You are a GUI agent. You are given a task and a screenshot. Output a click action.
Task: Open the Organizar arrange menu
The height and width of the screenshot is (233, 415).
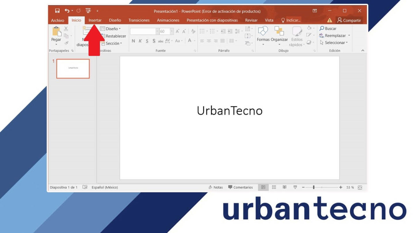coord(279,36)
